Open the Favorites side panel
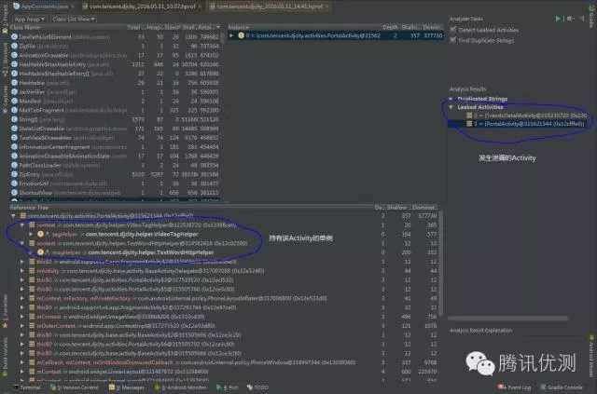 (x=5, y=312)
